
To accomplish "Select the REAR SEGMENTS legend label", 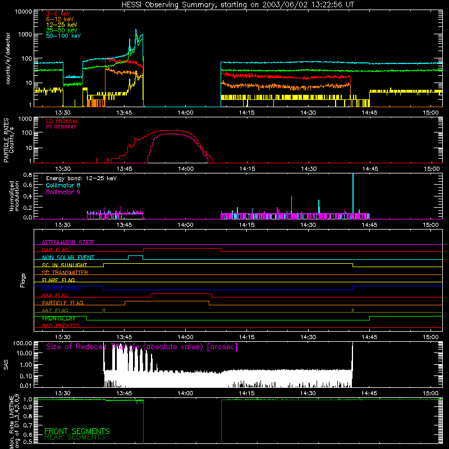I will (75, 437).
